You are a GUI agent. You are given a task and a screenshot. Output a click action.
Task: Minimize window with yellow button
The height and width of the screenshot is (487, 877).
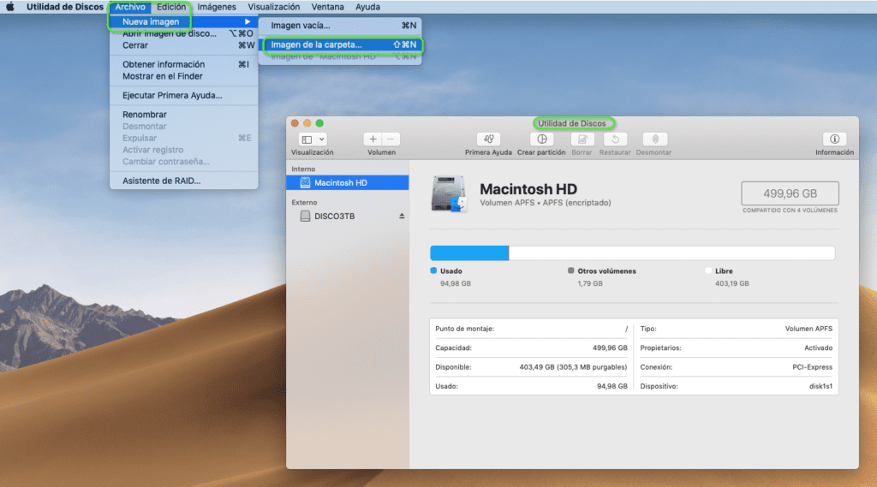coord(307,123)
